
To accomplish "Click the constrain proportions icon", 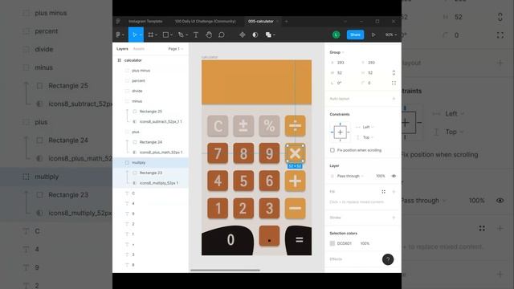I will 394,73.
